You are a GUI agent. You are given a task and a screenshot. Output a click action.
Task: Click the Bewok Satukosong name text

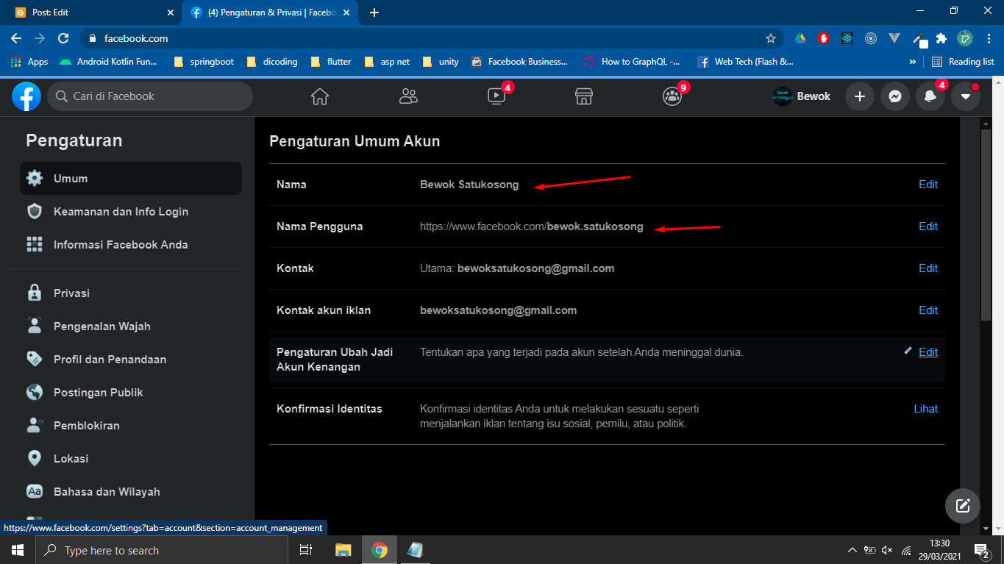(469, 185)
